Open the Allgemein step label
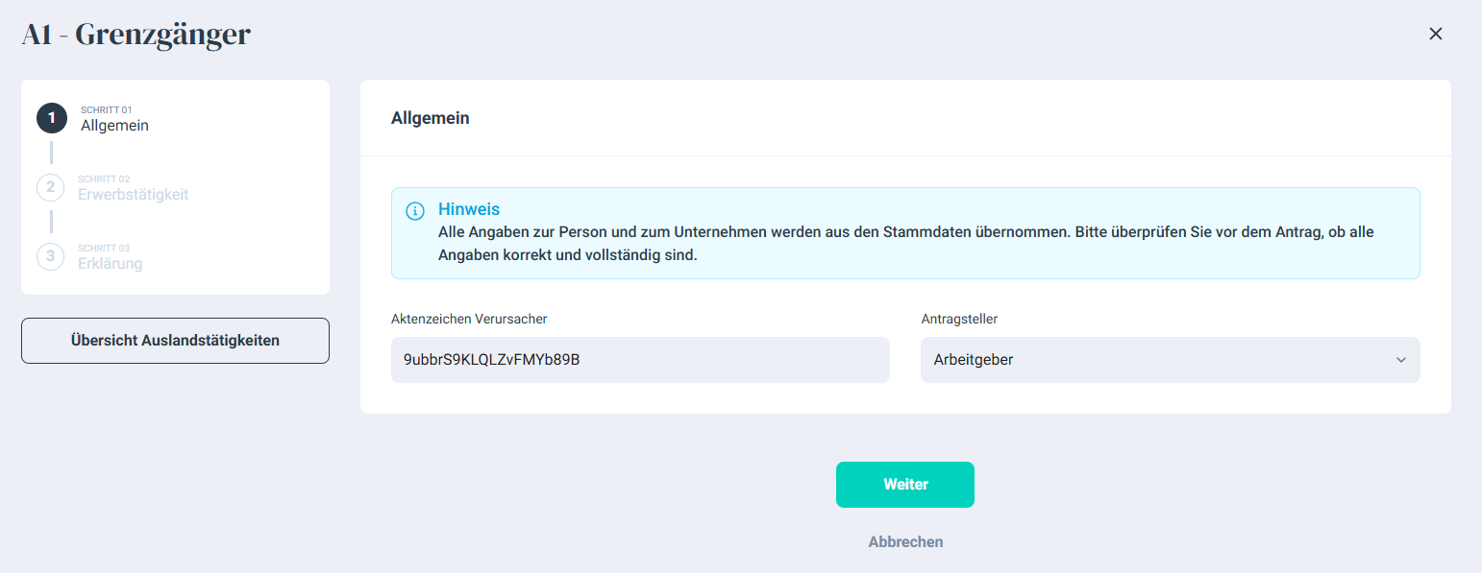1482x573 pixels. click(x=114, y=126)
